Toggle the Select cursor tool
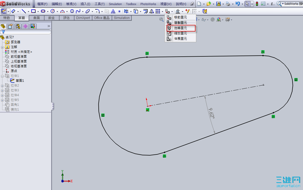 pos(247,4)
